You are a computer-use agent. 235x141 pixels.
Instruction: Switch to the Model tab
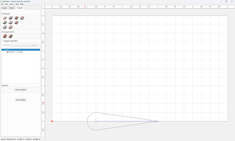[12, 8]
